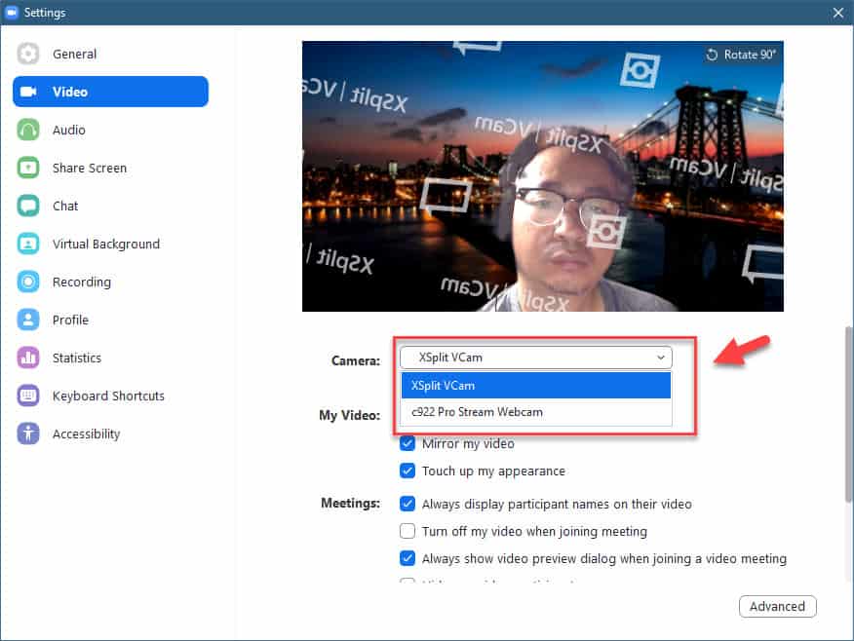
Task: Toggle Mirror my video checkbox
Action: [408, 443]
